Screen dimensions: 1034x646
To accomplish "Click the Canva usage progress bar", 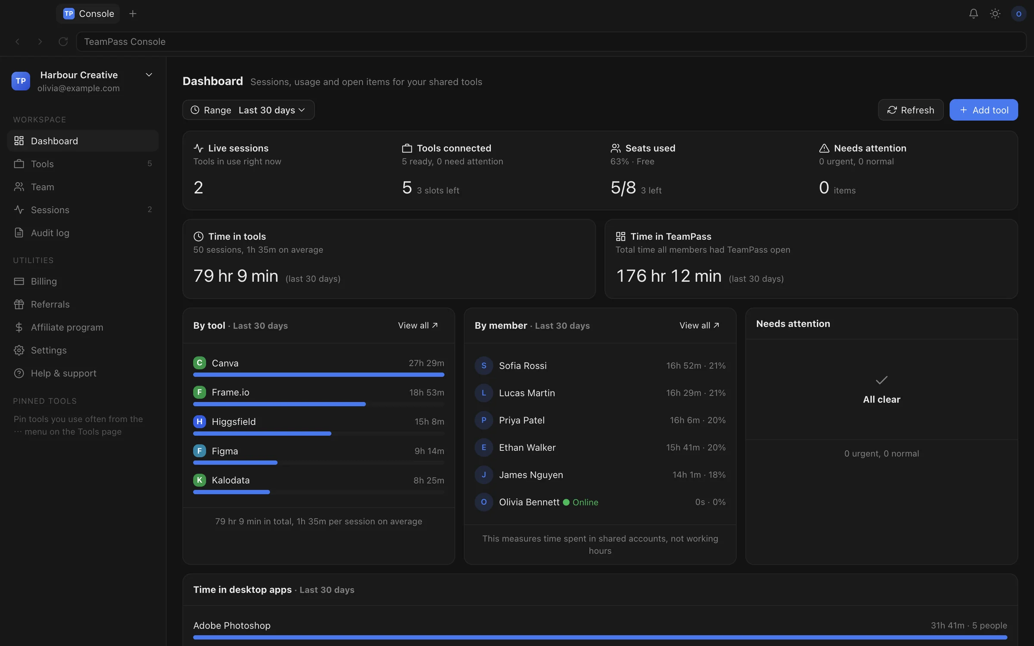I will (319, 375).
